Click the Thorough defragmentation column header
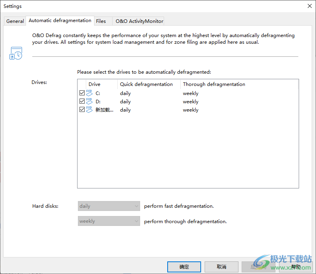 tap(214, 84)
